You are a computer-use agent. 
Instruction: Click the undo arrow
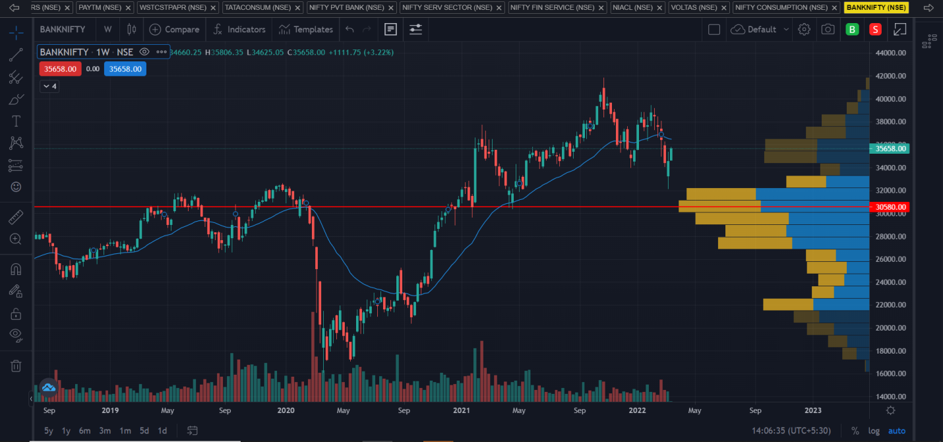coord(350,29)
